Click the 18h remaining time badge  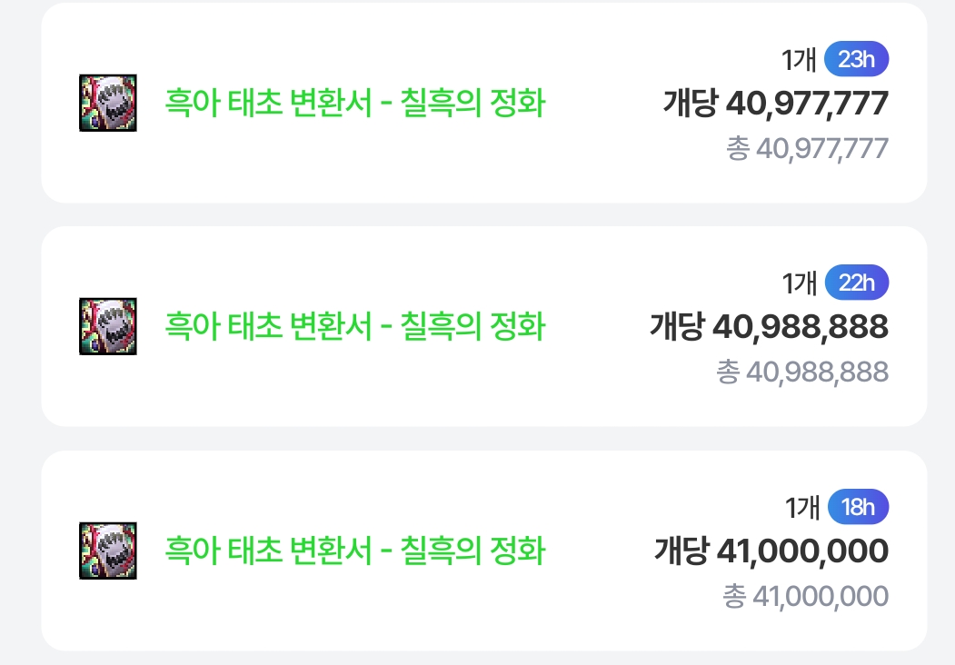pos(858,507)
